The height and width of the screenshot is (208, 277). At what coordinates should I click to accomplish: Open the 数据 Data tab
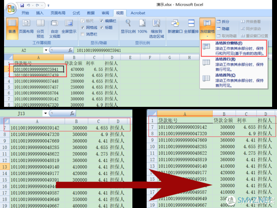(x=90, y=13)
